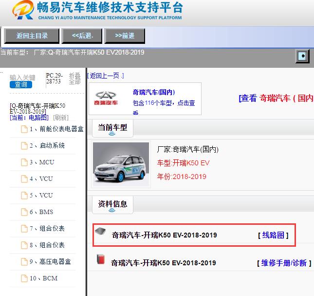
Task: Click document icon beside 前舱仪表电器盒
Action: coord(24,129)
